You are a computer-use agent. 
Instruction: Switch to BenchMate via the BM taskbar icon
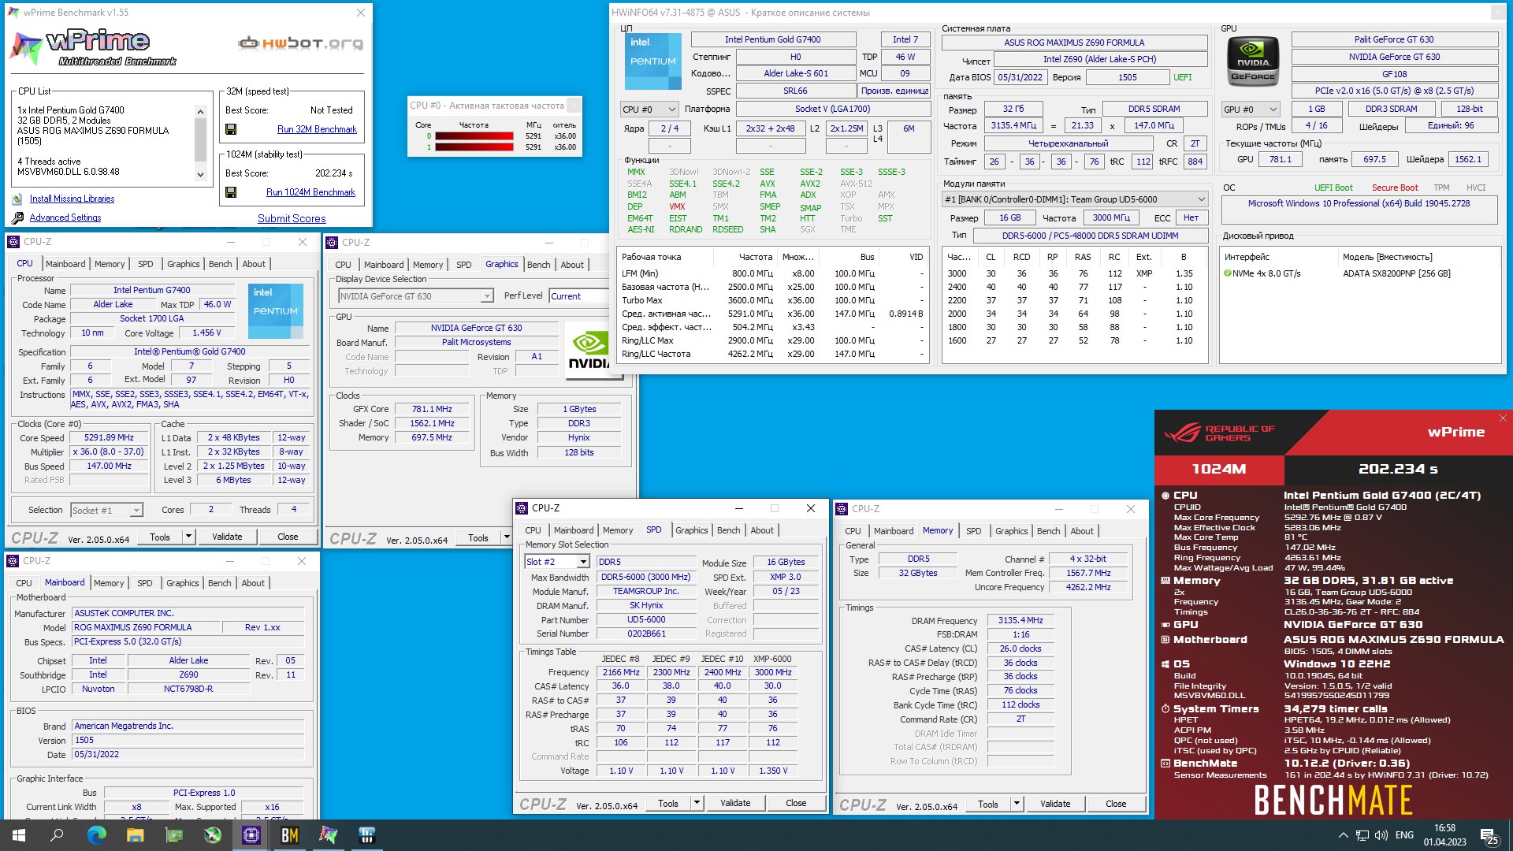(289, 835)
